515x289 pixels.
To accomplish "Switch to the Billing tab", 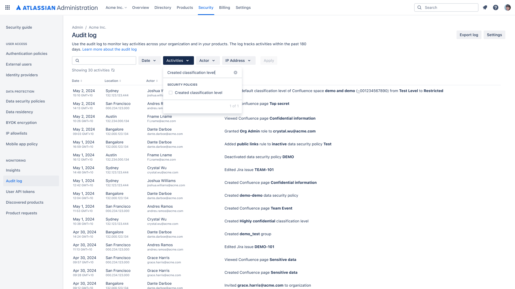I will click(225, 7).
